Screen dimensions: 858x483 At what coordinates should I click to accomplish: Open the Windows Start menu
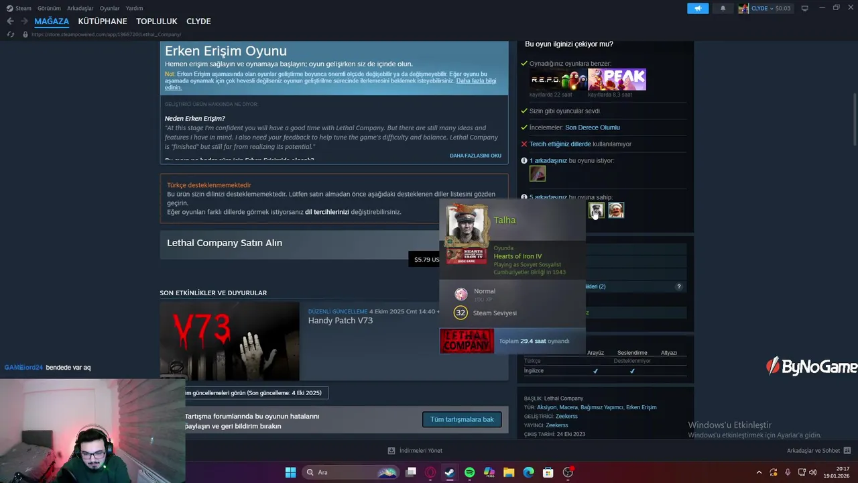[290, 472]
